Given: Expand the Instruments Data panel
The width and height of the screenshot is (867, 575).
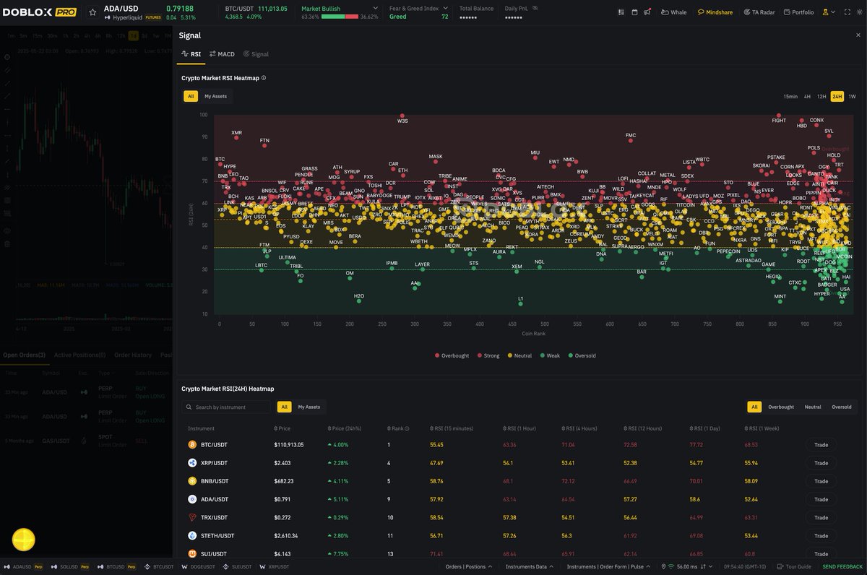Looking at the screenshot, I should coord(529,567).
